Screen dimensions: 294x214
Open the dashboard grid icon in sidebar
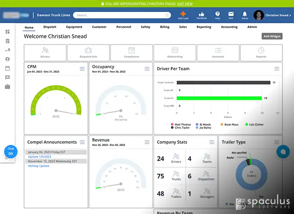click(8, 32)
